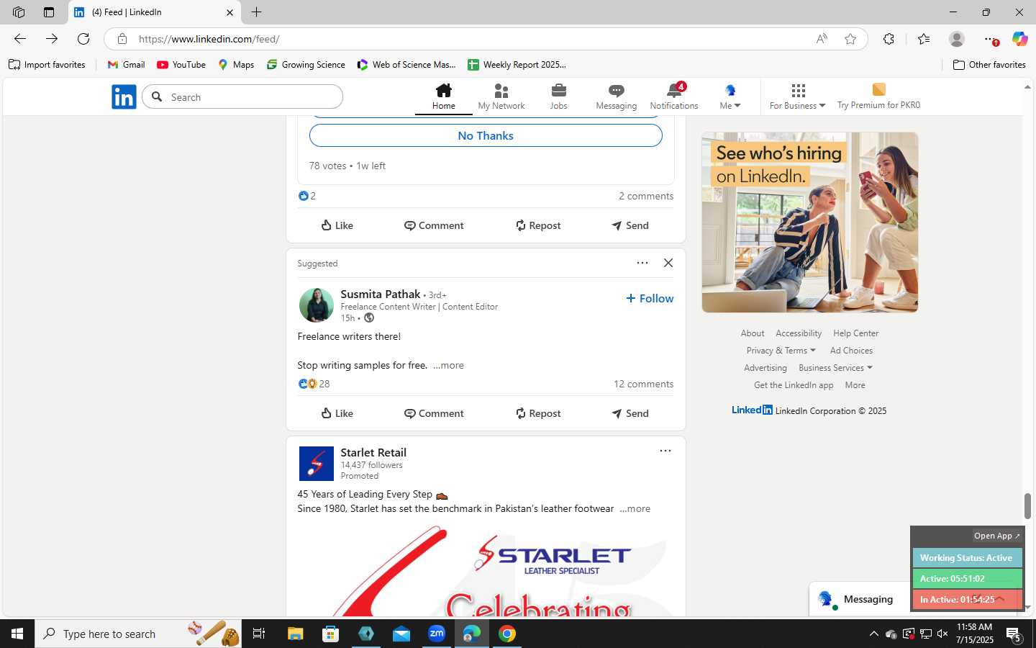Like Susmita Pathak's post

click(x=337, y=413)
